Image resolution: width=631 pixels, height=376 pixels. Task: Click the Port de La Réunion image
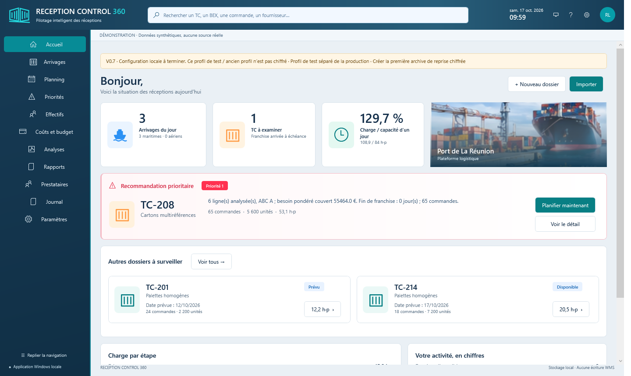519,135
